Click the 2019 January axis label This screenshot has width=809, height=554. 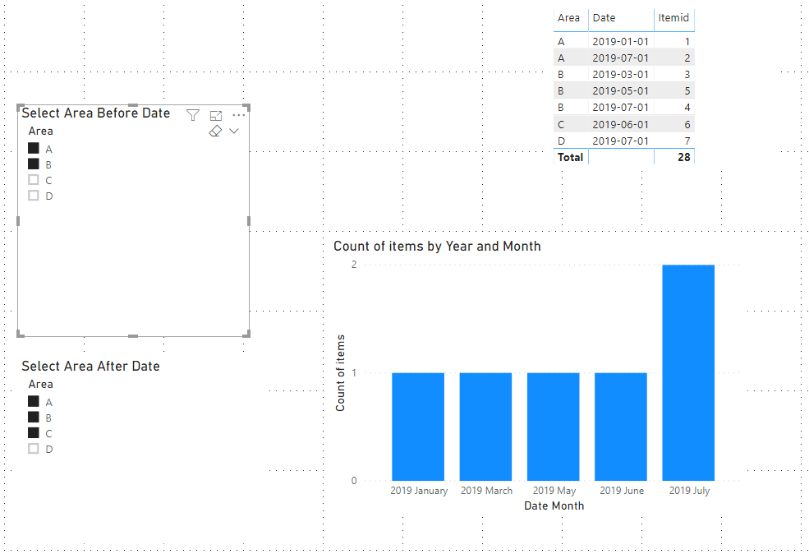point(419,491)
